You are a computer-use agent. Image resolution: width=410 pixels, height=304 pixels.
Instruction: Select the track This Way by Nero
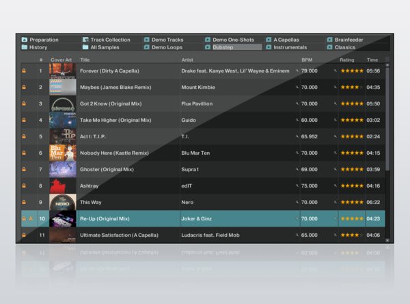pyautogui.click(x=203, y=202)
